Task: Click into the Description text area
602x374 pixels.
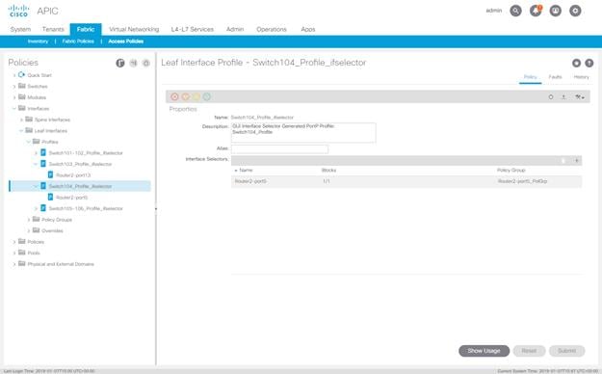Action: (x=303, y=133)
